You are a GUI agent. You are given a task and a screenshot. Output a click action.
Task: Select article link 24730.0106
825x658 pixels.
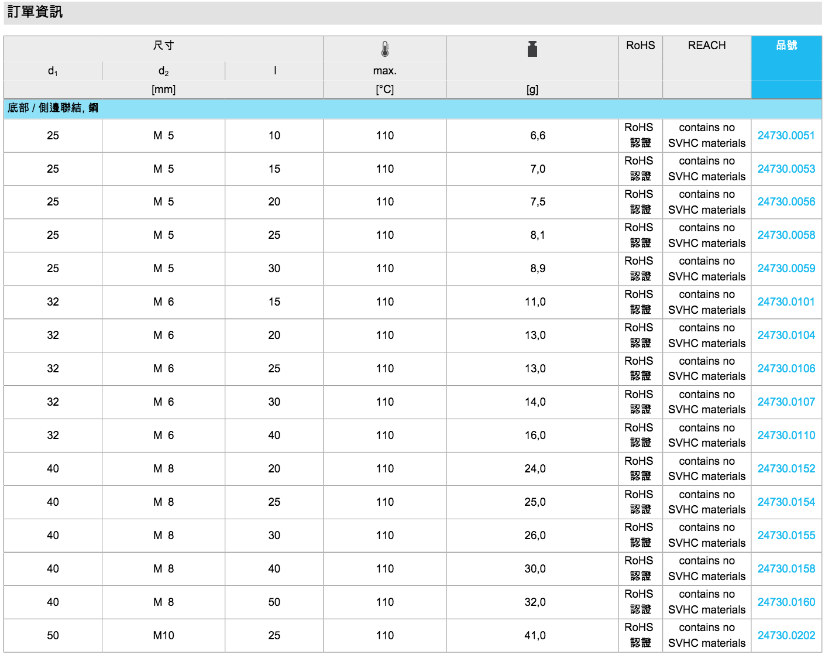(786, 368)
